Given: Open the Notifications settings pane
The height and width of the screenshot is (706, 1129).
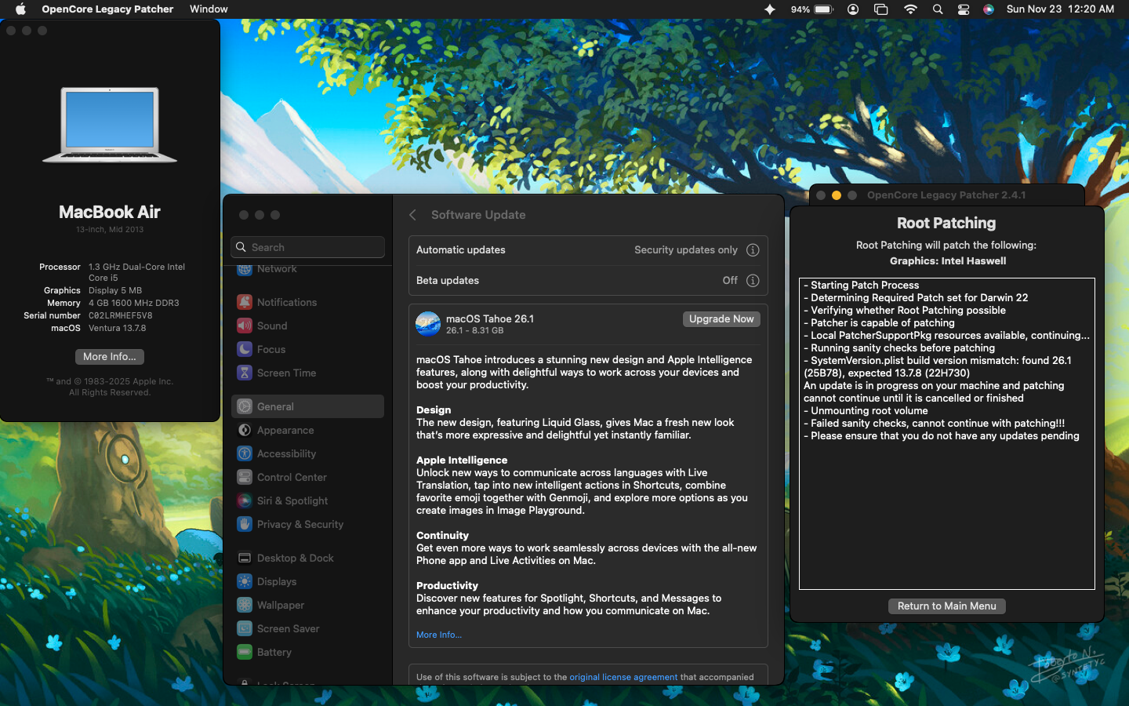Looking at the screenshot, I should point(286,302).
